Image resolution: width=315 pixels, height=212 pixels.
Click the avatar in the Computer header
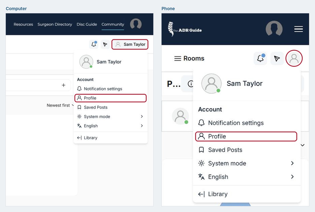136,24
